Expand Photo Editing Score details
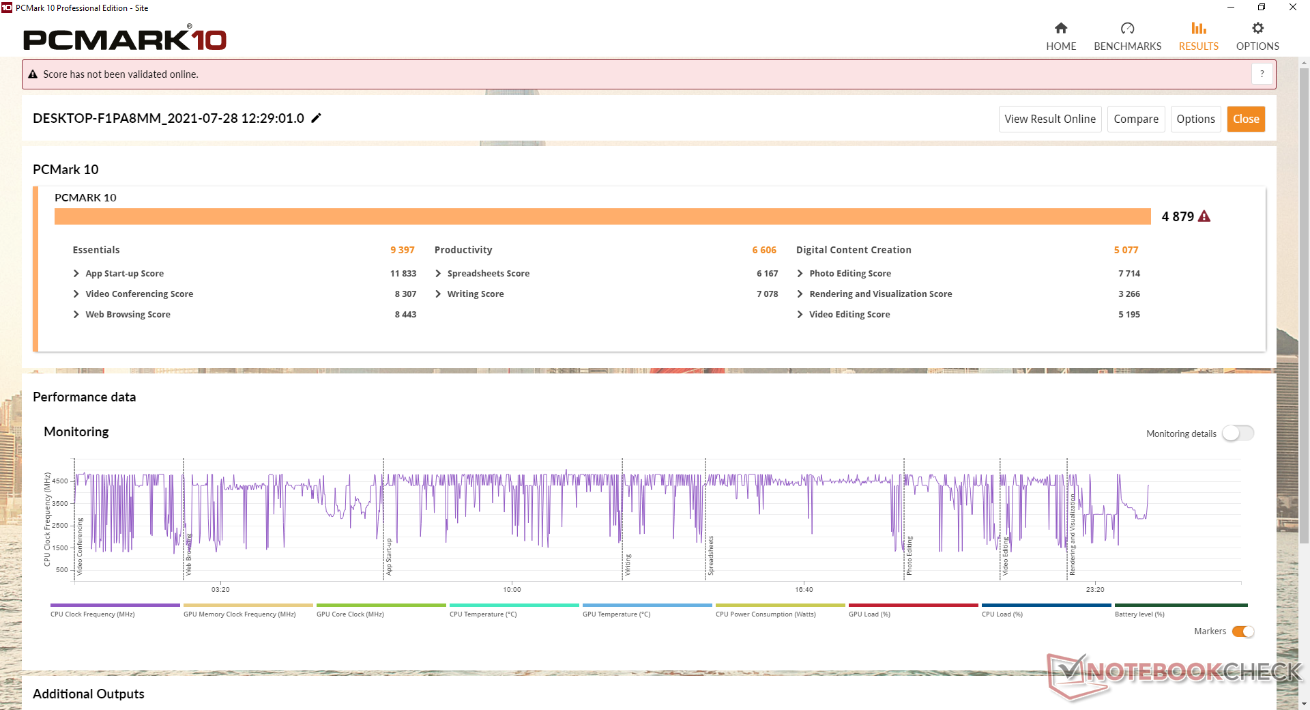The image size is (1310, 710). point(800,273)
